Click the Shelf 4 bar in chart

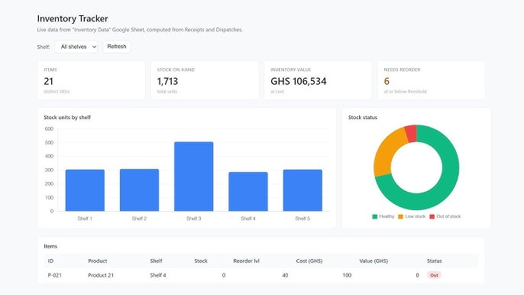coord(248,191)
